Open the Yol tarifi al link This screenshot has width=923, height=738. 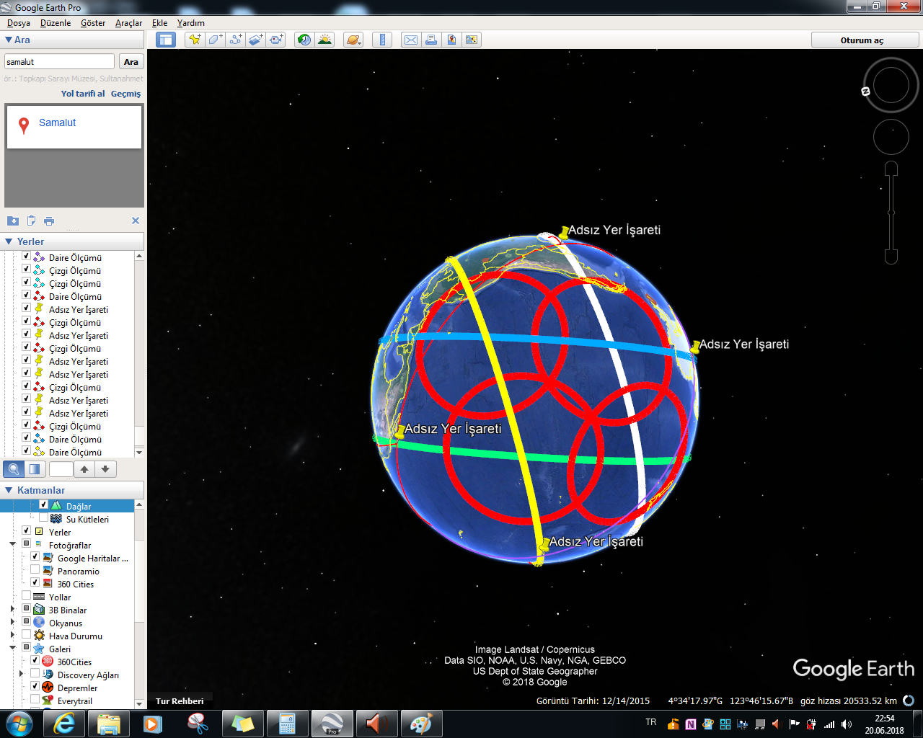click(x=83, y=94)
